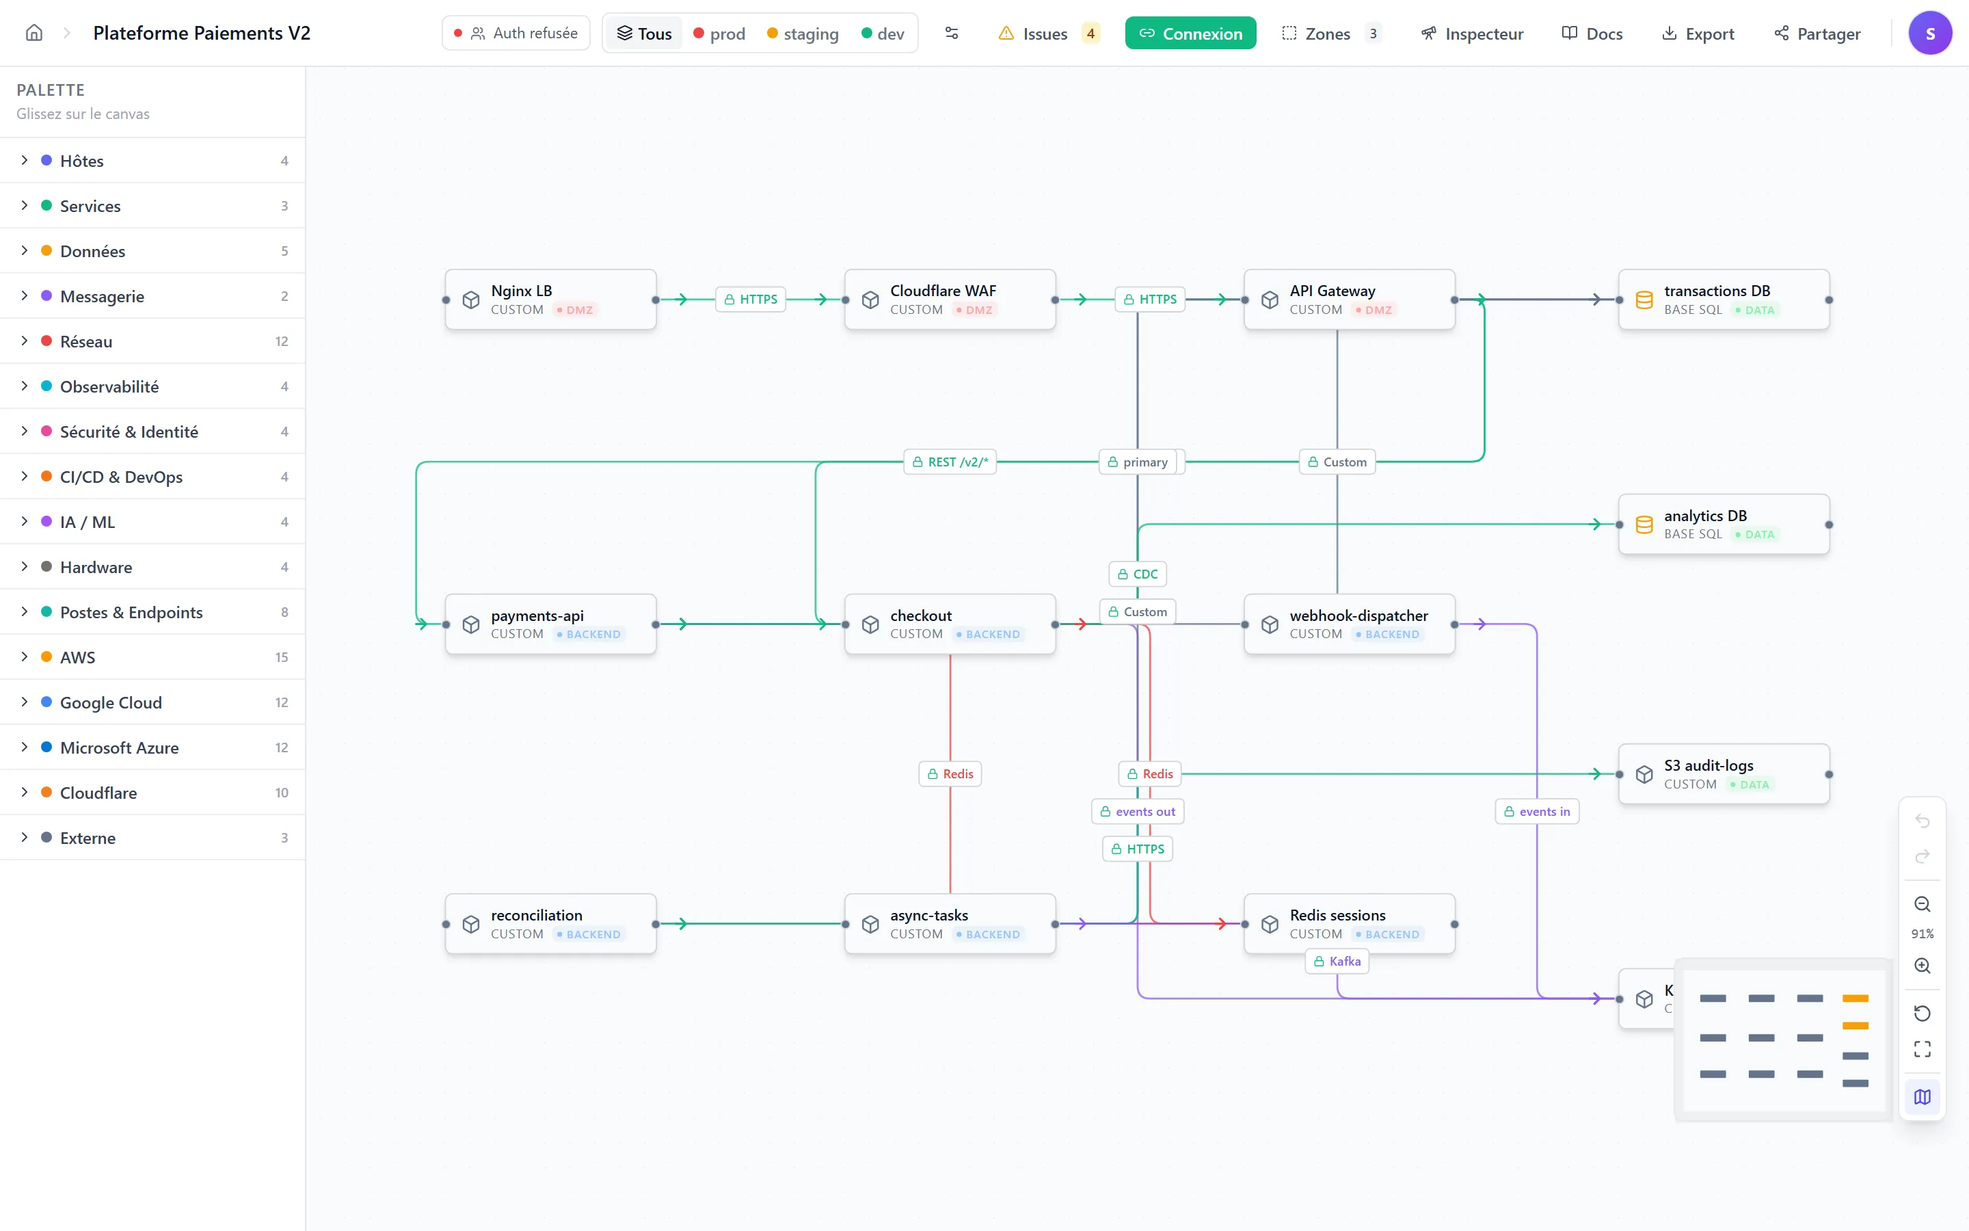The width and height of the screenshot is (1969, 1231).
Task: Fit canvas to screen icon
Action: click(1922, 1048)
